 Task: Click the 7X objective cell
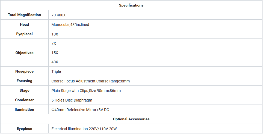pos(155,43)
